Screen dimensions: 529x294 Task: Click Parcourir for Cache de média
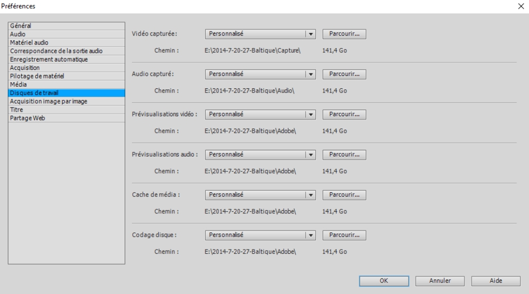344,195
